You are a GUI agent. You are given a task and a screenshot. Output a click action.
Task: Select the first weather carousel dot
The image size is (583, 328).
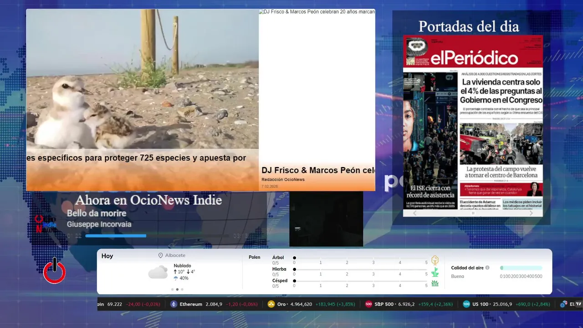point(172,289)
